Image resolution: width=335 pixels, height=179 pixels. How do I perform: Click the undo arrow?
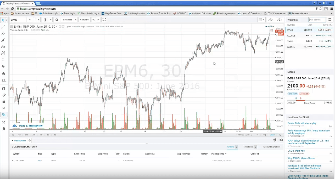point(93,20)
